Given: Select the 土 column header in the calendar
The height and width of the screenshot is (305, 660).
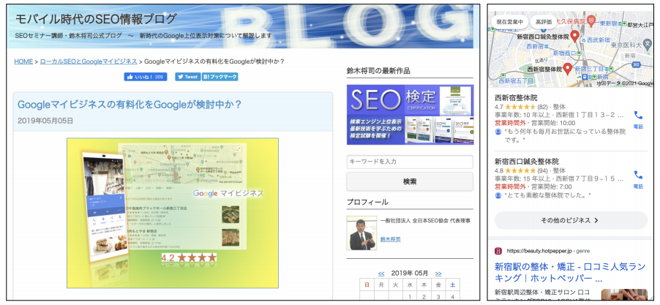Looking at the screenshot, I should (x=452, y=285).
